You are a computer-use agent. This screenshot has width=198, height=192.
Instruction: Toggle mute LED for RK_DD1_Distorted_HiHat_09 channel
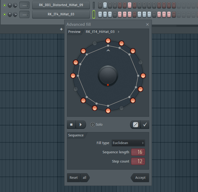pos(5,5)
